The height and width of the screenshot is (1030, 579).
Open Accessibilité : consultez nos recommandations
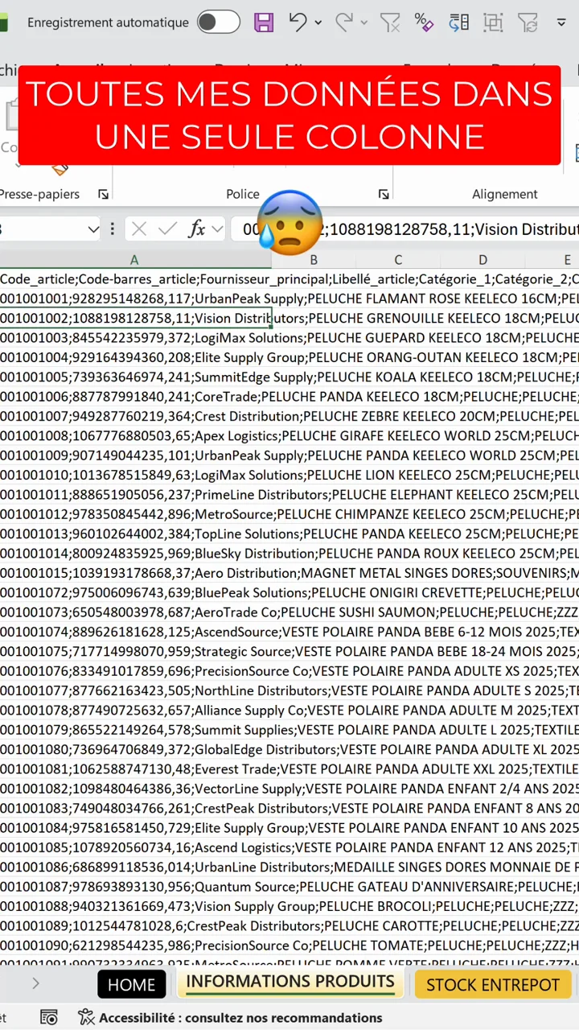[x=240, y=1018]
